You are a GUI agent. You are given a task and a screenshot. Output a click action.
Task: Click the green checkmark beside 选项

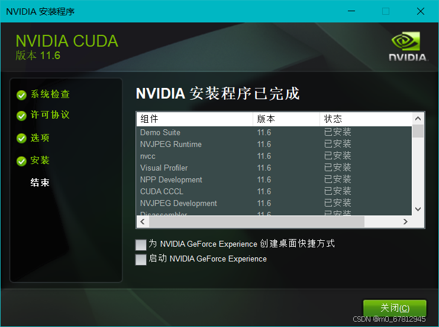point(21,138)
